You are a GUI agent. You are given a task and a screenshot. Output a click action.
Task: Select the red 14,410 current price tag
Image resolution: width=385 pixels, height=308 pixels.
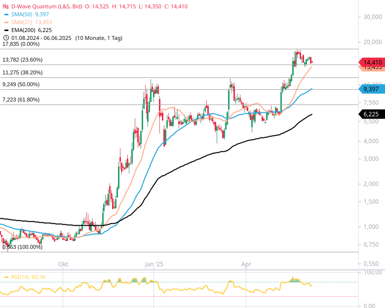pos(372,63)
